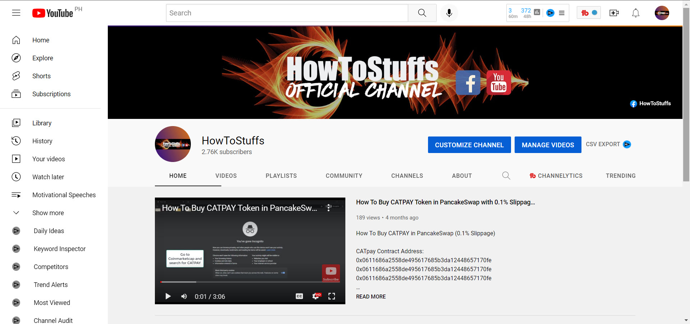Switch to the About tab
Screen dimensions: 690x324
click(462, 176)
